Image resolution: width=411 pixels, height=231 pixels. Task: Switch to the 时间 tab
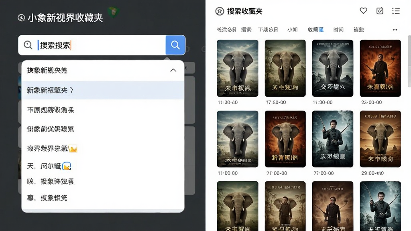click(x=338, y=30)
